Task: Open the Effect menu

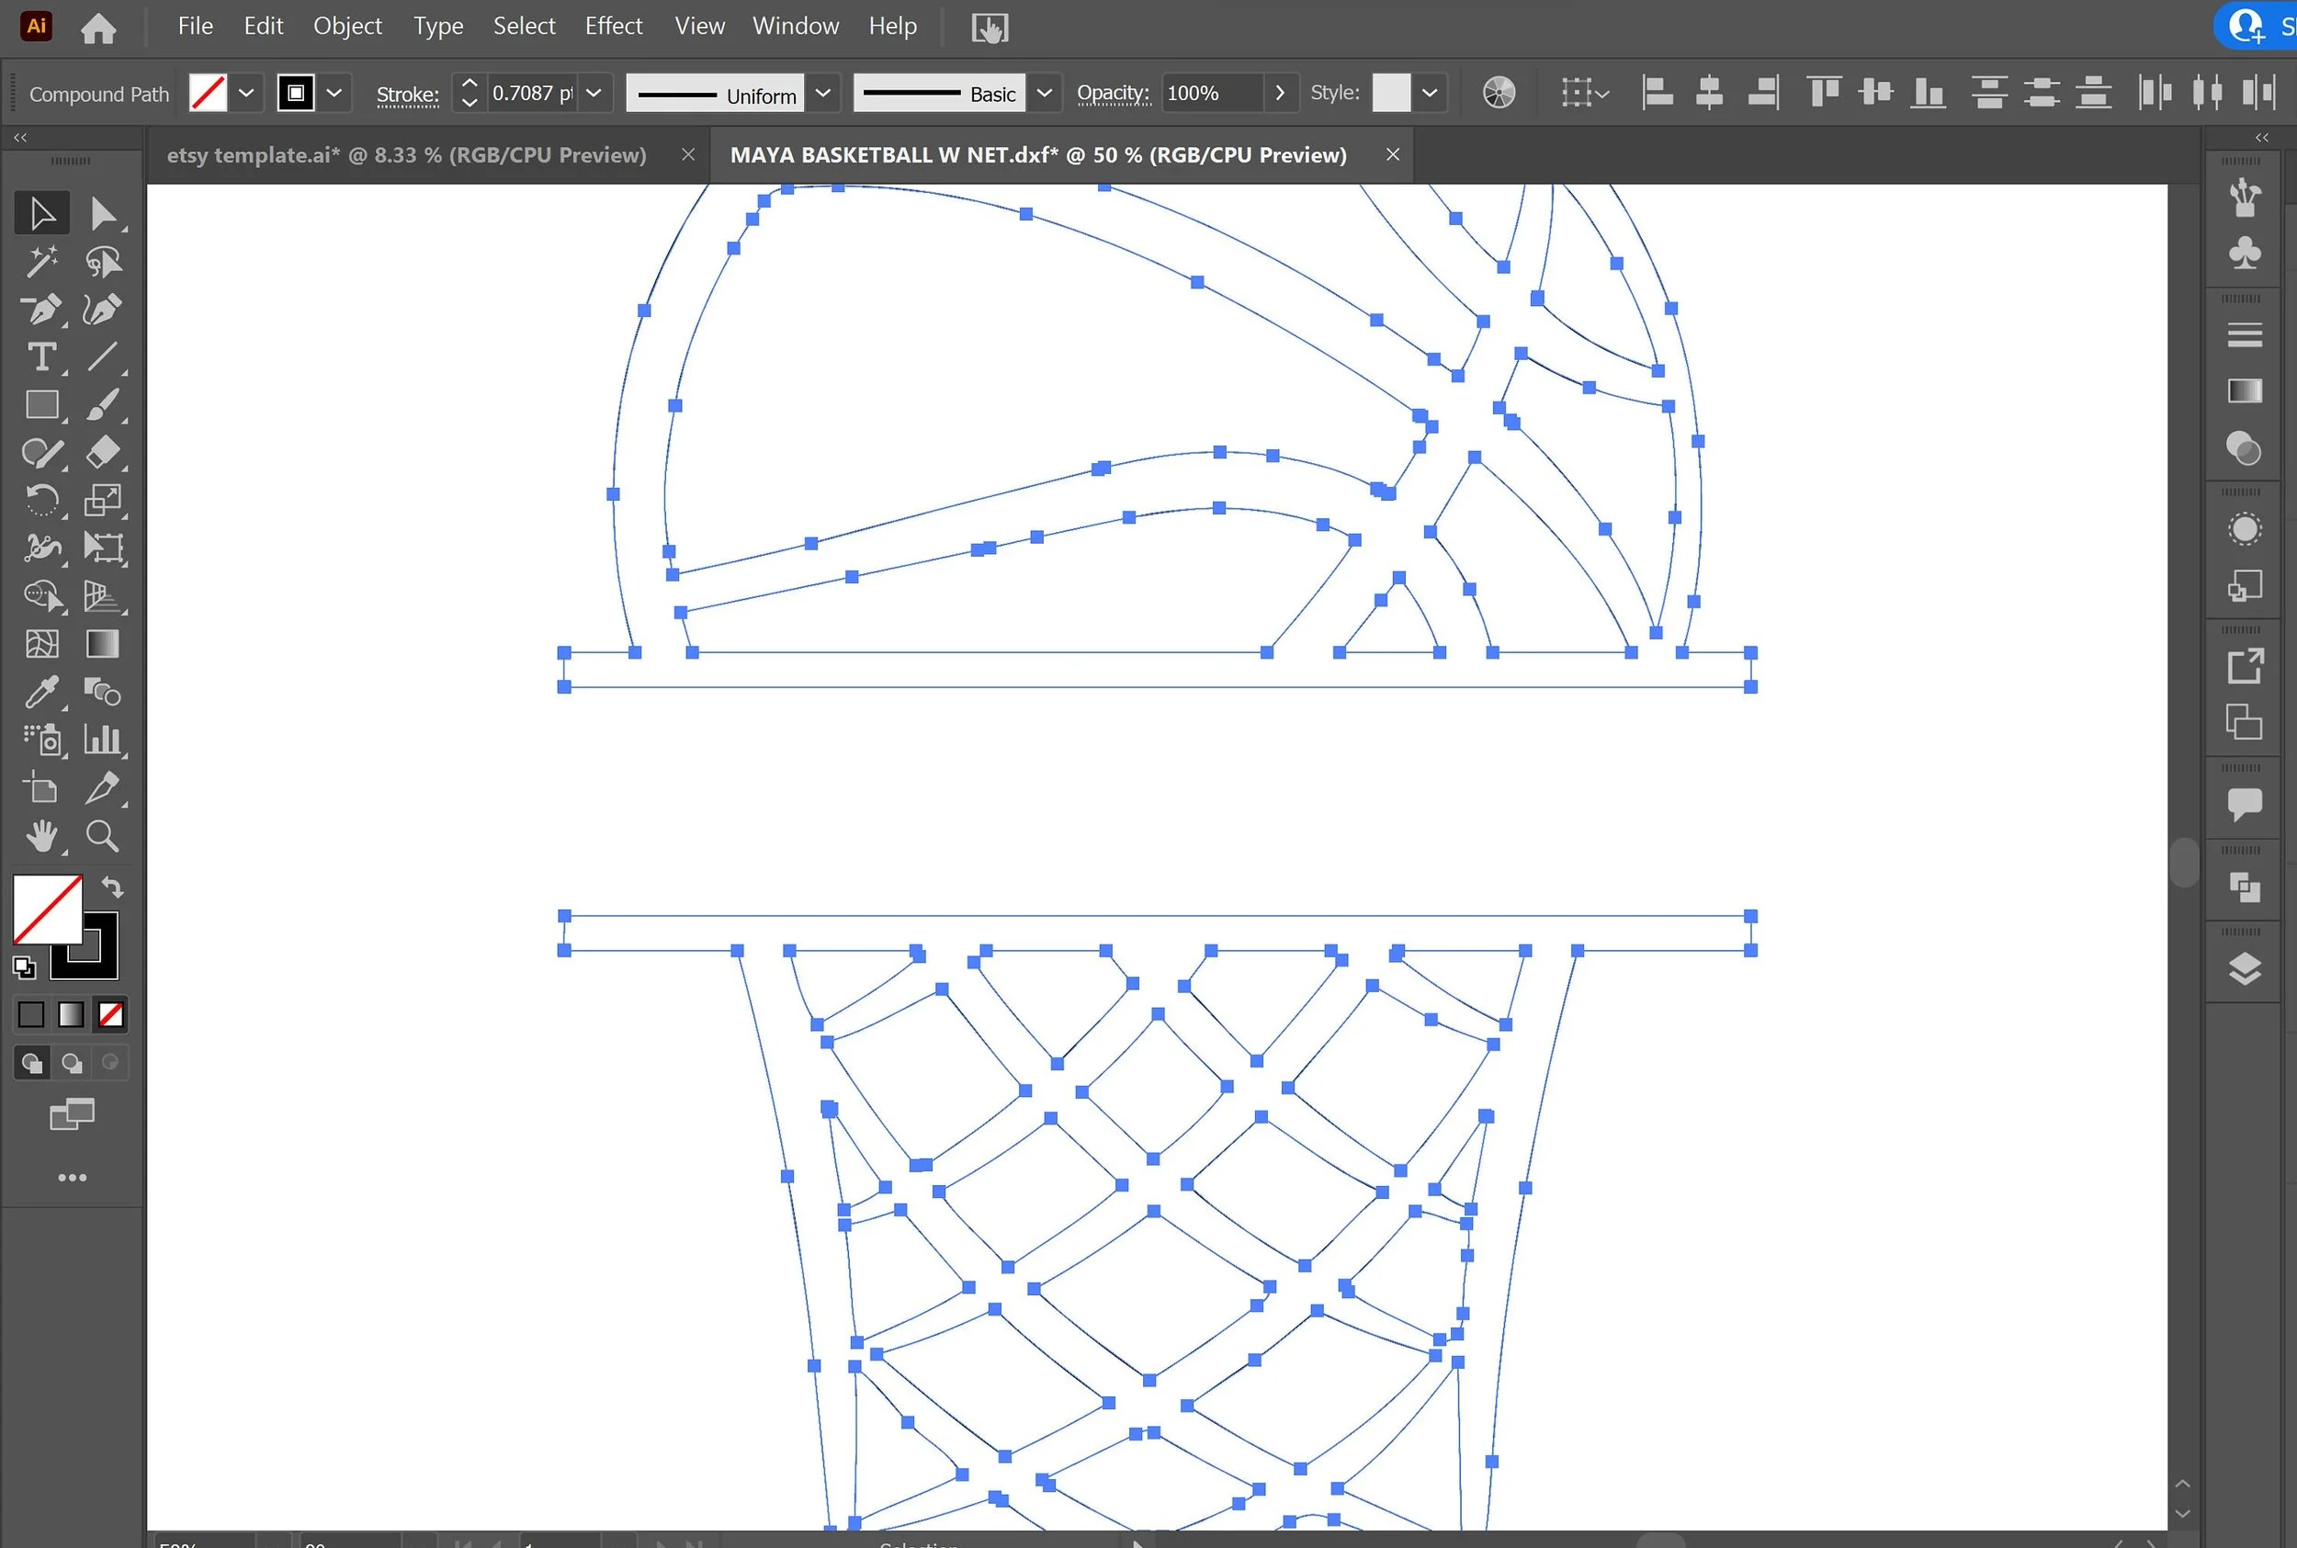Action: click(x=613, y=26)
